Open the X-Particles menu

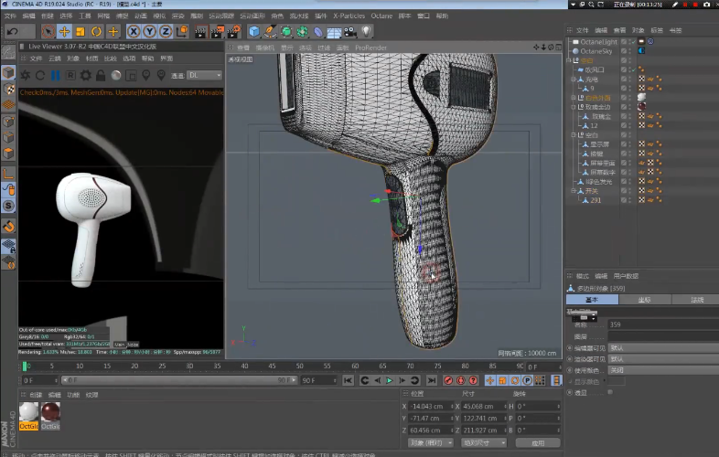pos(349,16)
